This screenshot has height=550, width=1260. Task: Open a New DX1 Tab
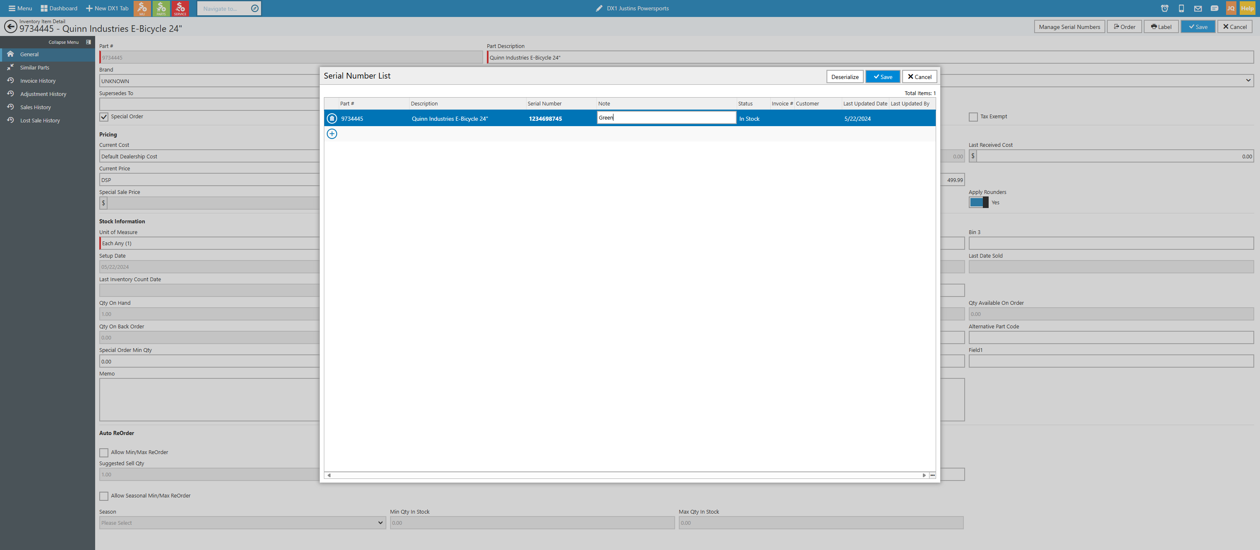point(107,8)
